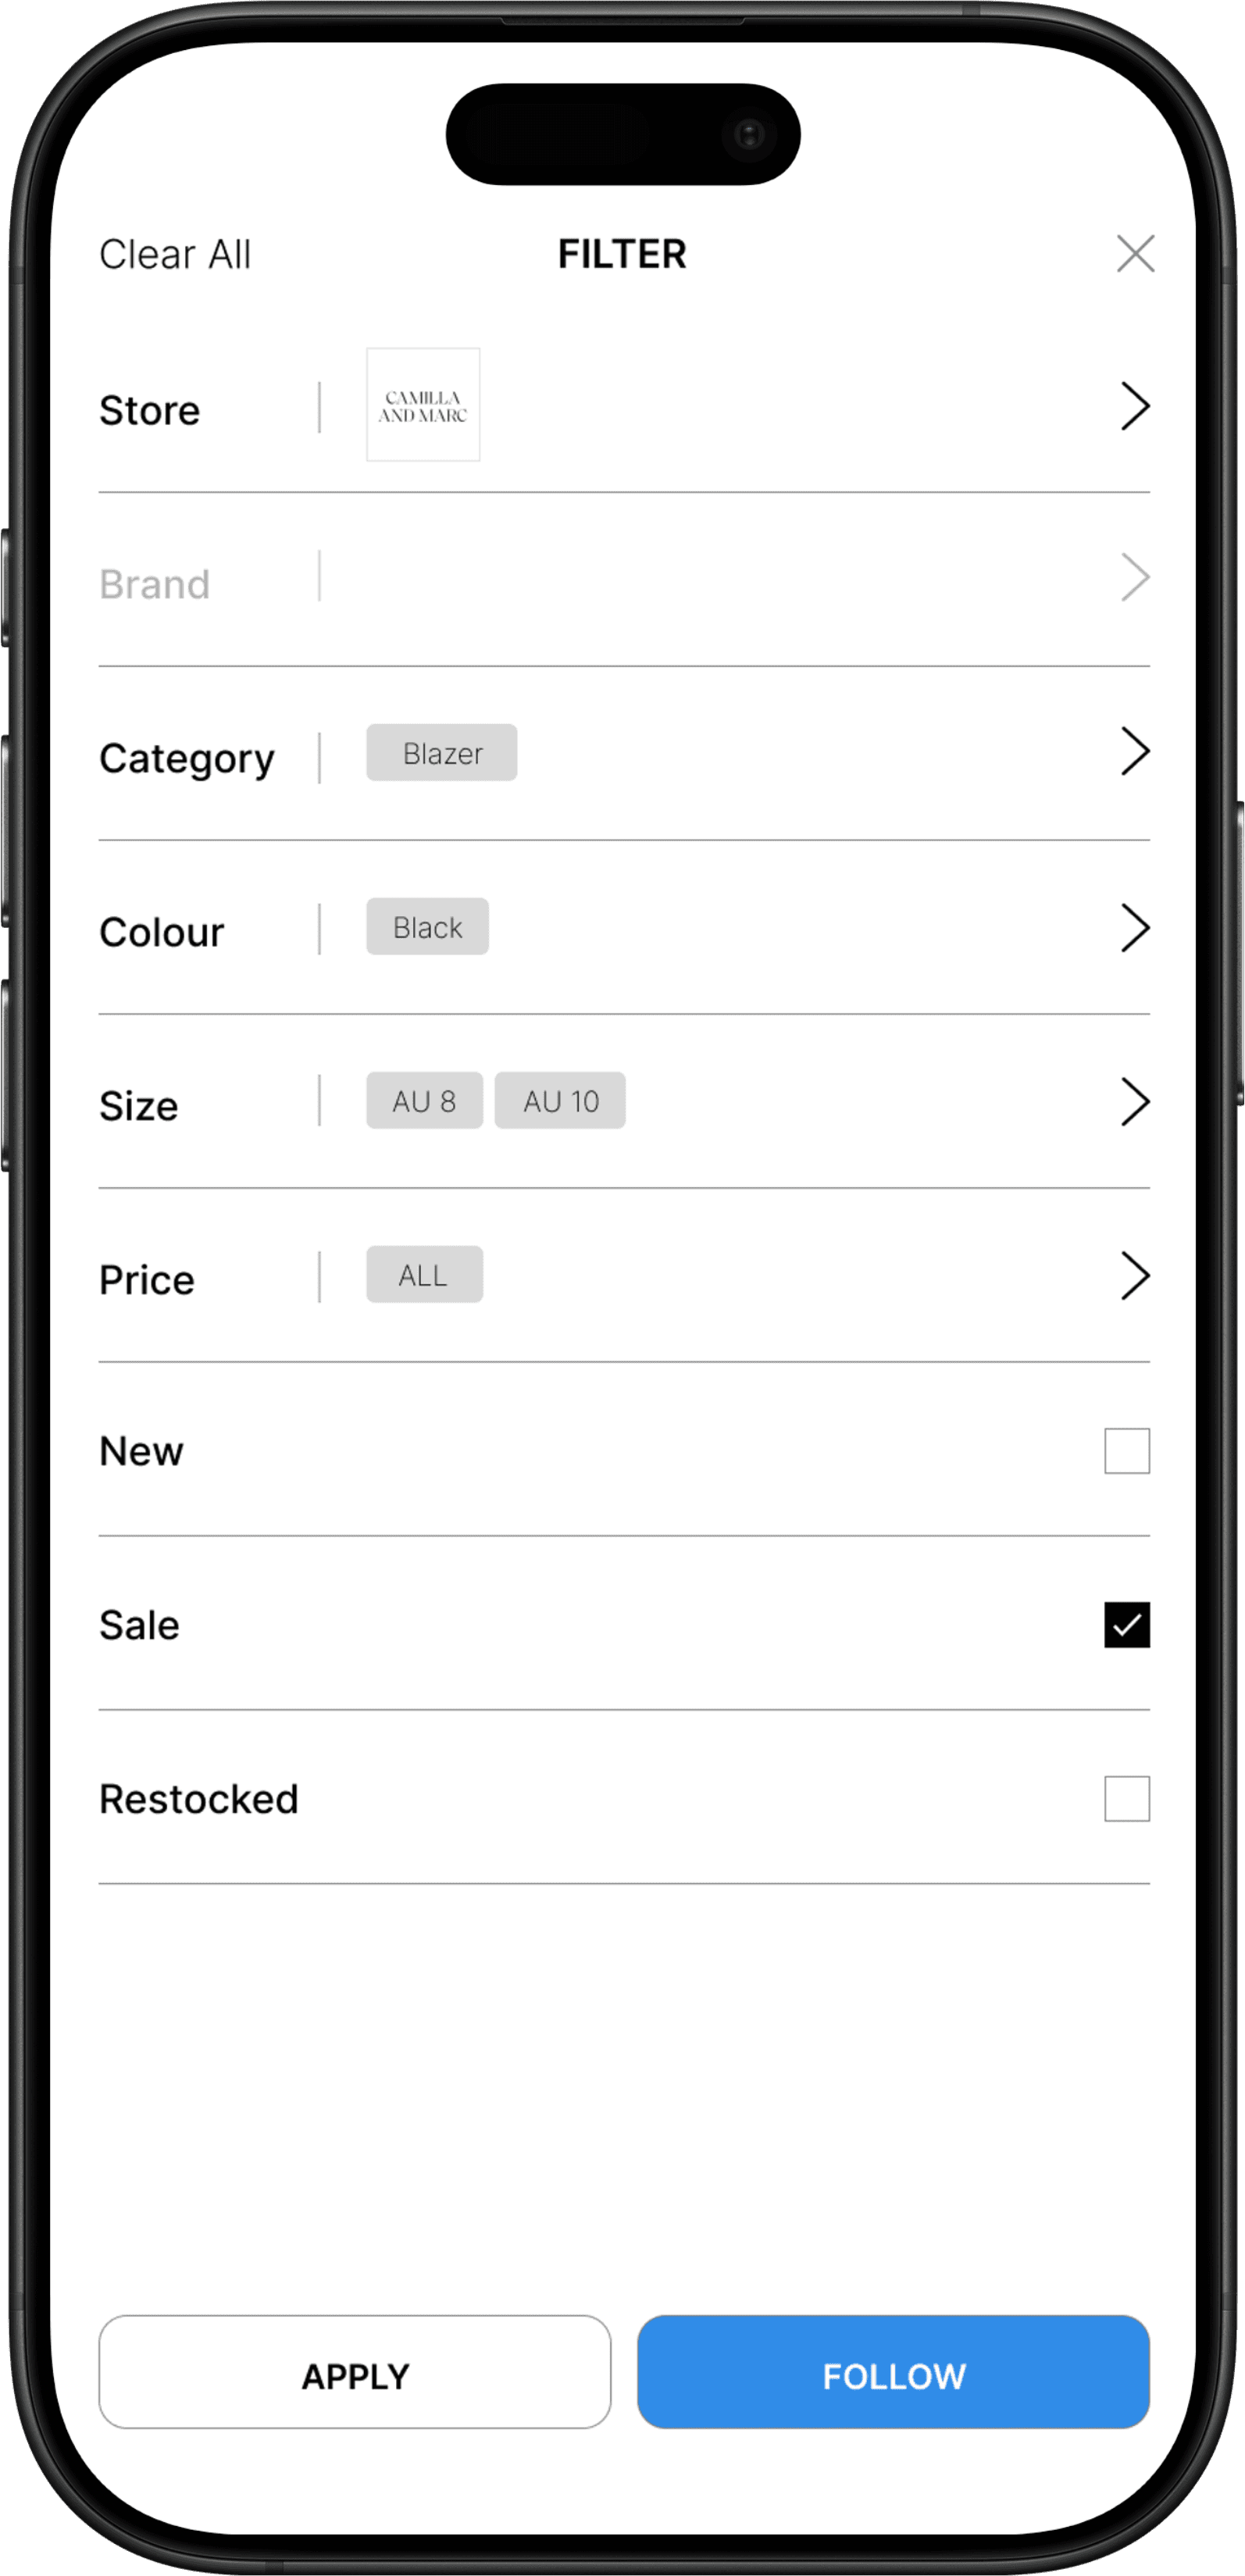Screen dimensions: 1245x2576
Task: Select the Blazer category chip
Action: 442,753
